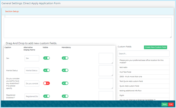This screenshot has width=176, height=108.
Task: Select '2908 - Multi more than one' field
Action: [x=144, y=77]
